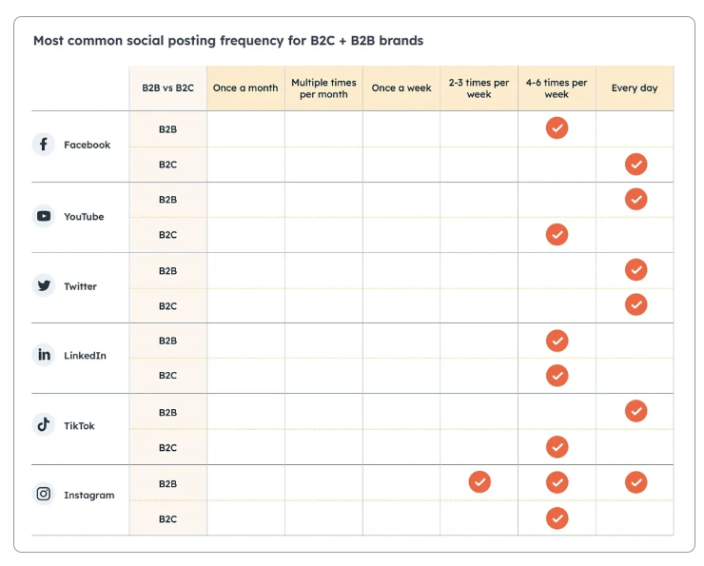This screenshot has height=566, width=704.
Task: Click the 'Twitter' platform label
Action: point(80,286)
